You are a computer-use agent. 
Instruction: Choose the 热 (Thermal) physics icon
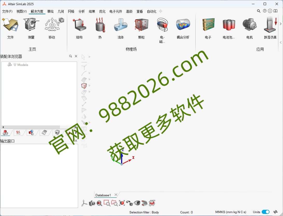pyautogui.click(x=100, y=28)
